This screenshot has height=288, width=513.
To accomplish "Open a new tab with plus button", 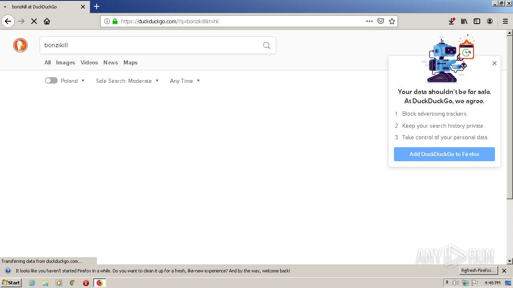I will 97,6.
